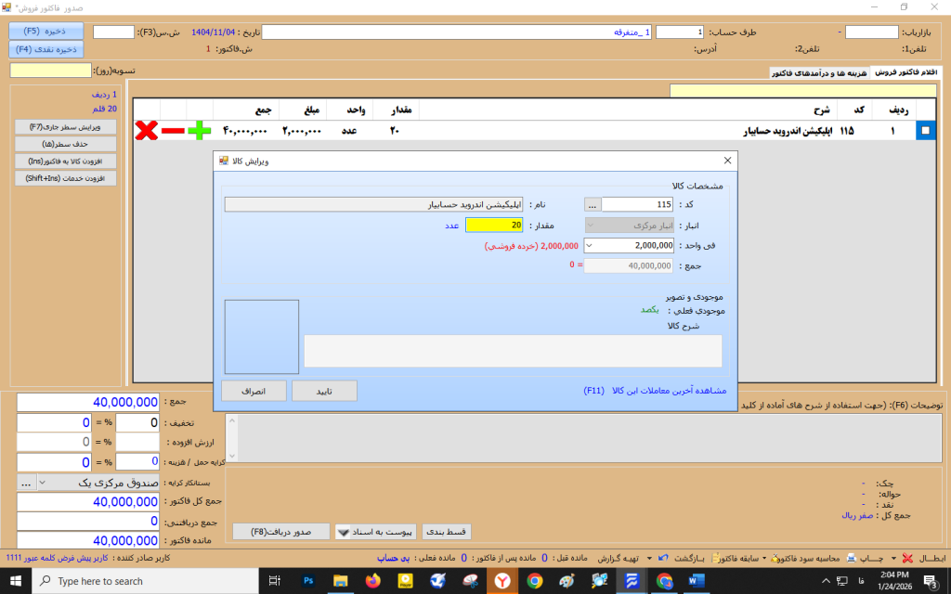Expand the پیوست به اسناد dropdown arrow

pyautogui.click(x=344, y=533)
